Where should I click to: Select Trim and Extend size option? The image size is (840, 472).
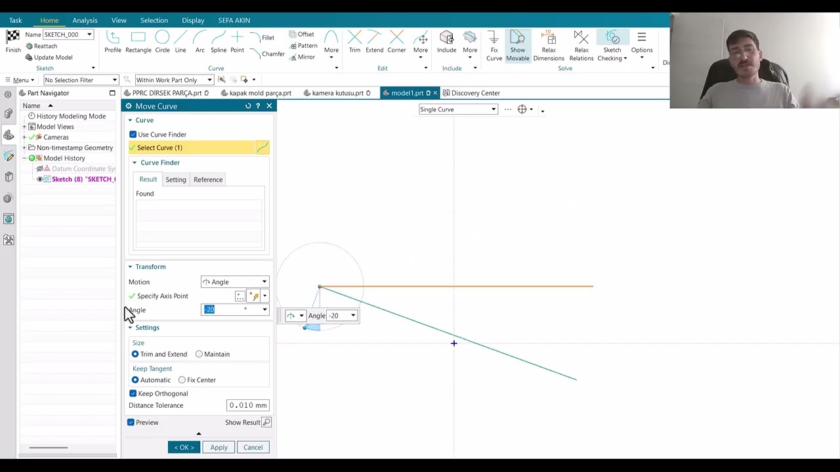135,354
